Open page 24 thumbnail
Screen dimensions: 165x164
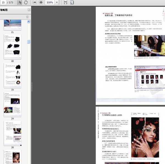click(x=13, y=104)
